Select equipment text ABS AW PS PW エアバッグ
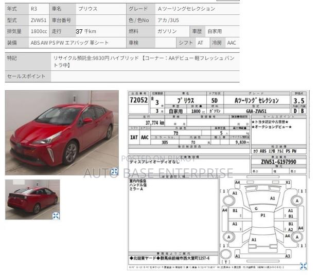Image resolution: width=319 pixels, height=278 pixels. (59, 43)
